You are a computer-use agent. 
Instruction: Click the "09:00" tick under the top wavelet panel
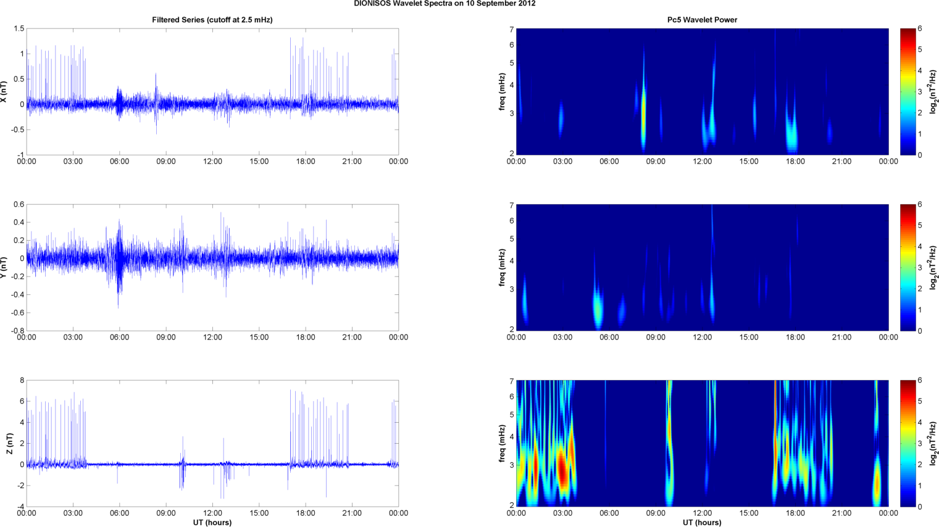click(656, 162)
